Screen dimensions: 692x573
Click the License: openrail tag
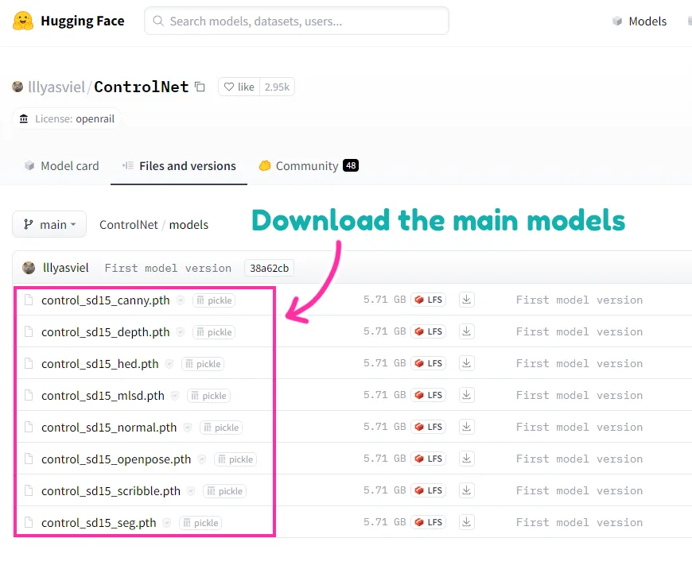tap(67, 118)
